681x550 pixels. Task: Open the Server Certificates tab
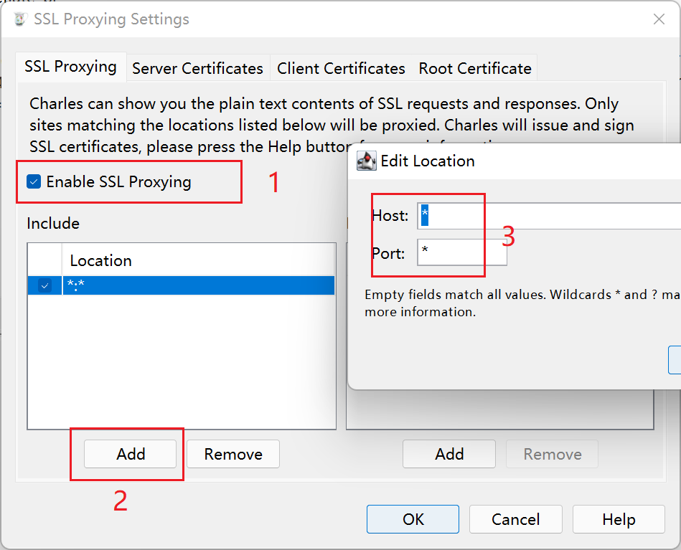coord(197,69)
